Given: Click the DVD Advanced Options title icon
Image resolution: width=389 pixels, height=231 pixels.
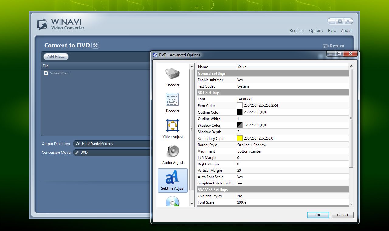Looking at the screenshot, I should tap(155, 55).
